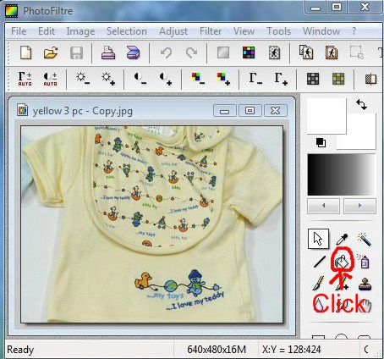
Task: Select the Fill (paint bucket) tool
Action: click(x=342, y=261)
